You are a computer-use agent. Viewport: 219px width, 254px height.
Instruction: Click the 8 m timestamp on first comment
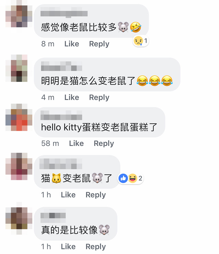point(48,44)
